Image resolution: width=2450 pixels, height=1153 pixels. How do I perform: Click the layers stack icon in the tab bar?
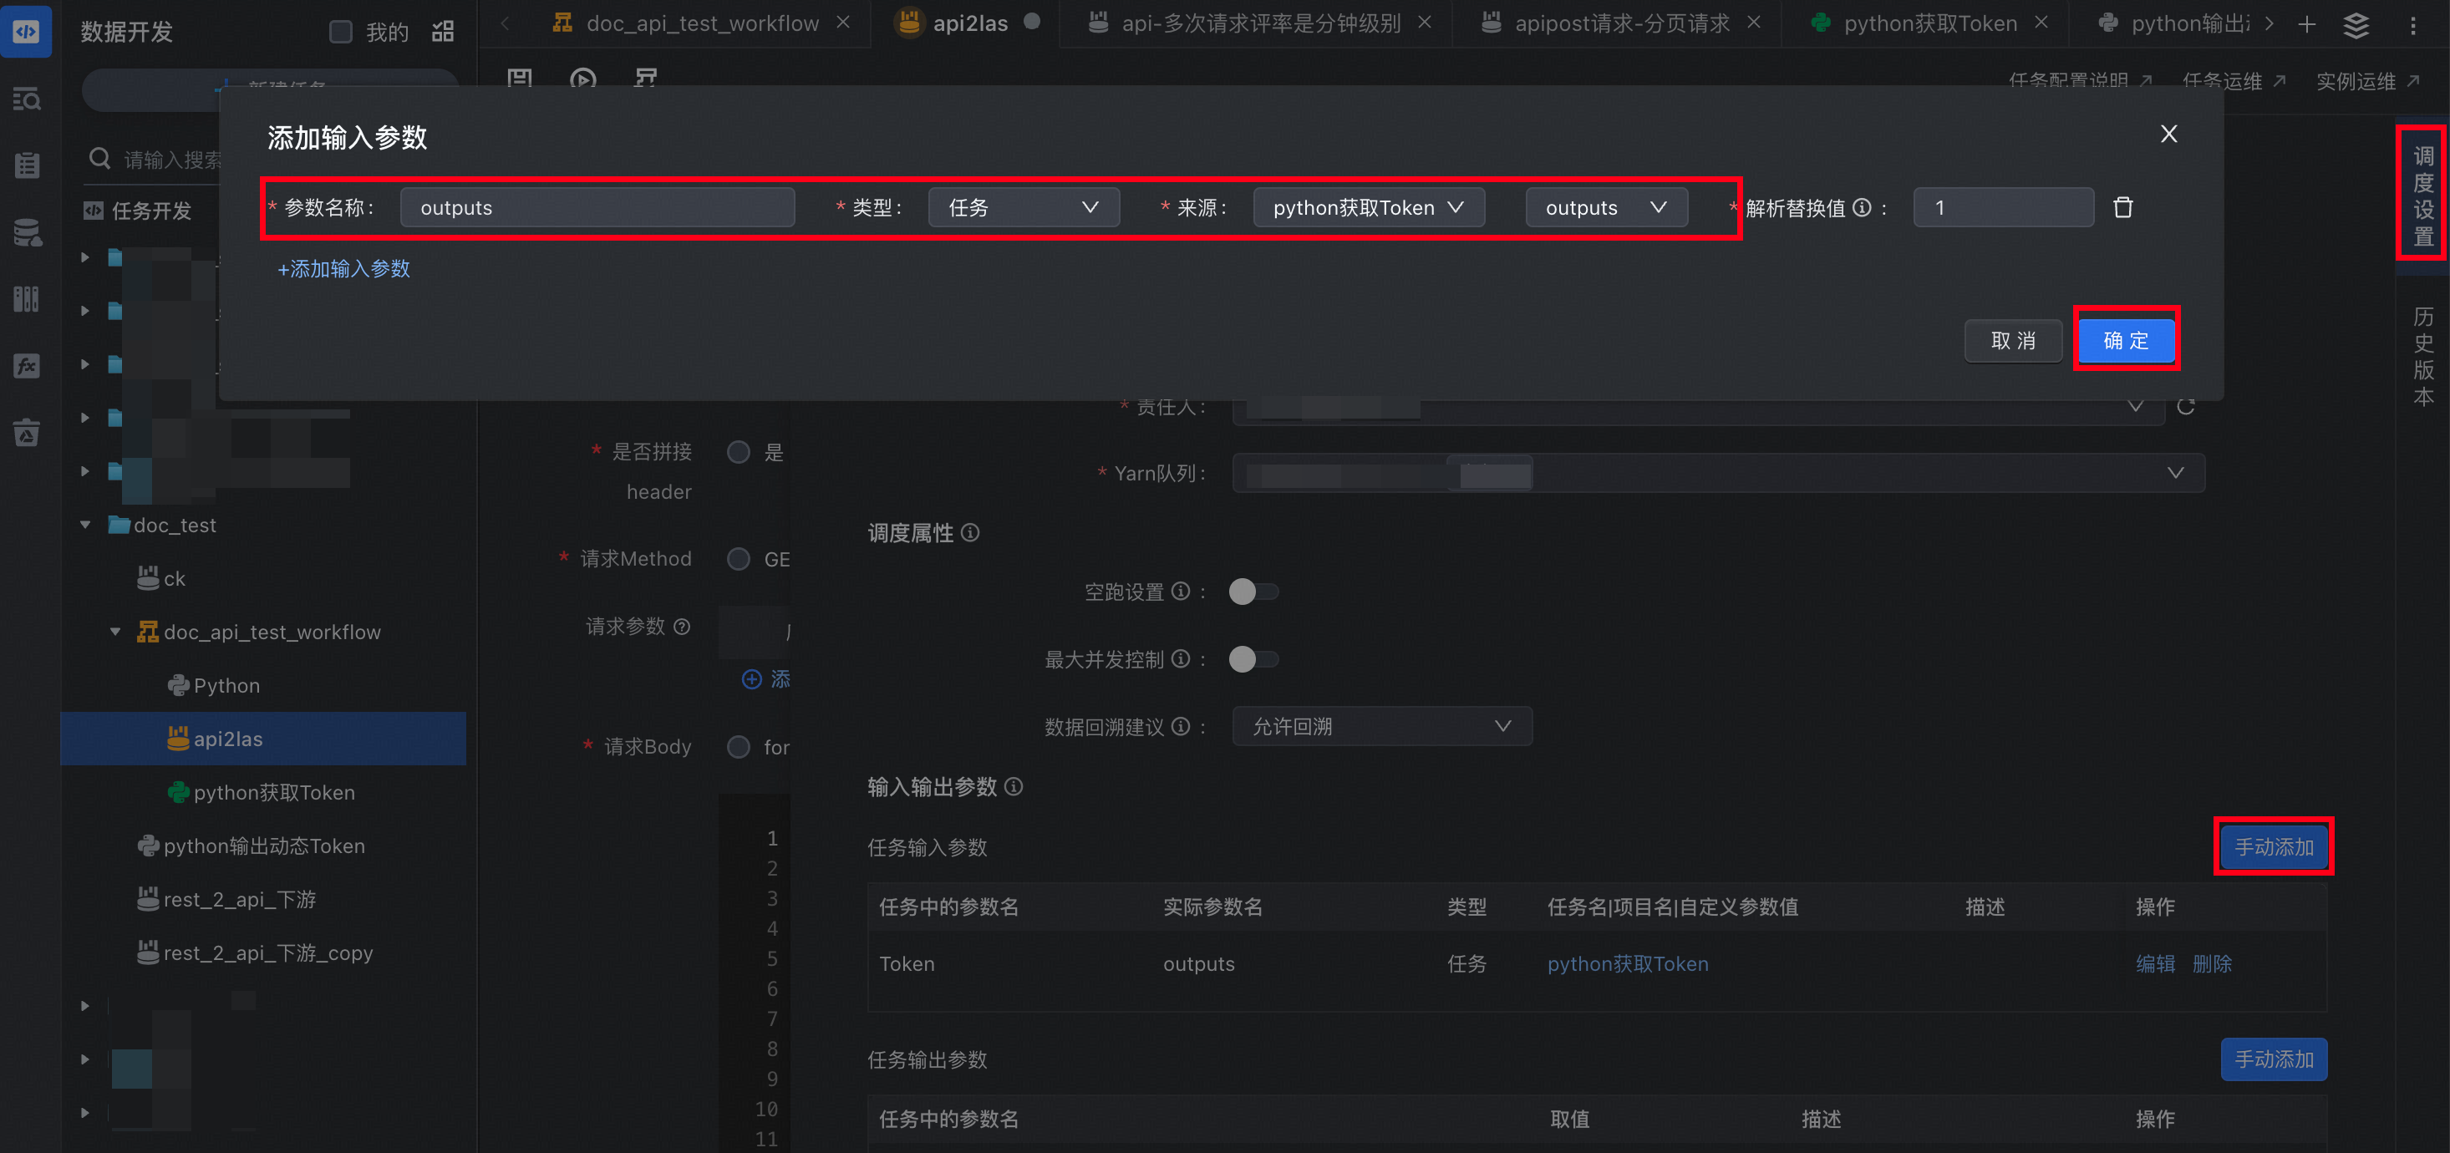2356,25
